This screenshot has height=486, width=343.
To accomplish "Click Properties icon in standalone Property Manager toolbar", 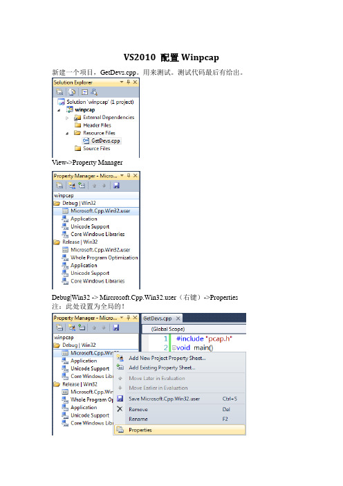I will 59,186.
